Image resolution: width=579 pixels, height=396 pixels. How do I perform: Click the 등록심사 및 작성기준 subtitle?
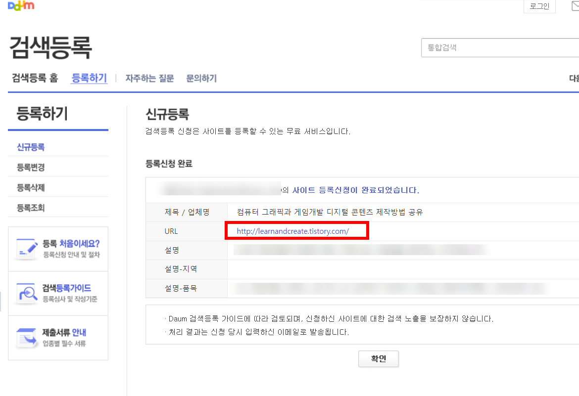pyautogui.click(x=70, y=299)
